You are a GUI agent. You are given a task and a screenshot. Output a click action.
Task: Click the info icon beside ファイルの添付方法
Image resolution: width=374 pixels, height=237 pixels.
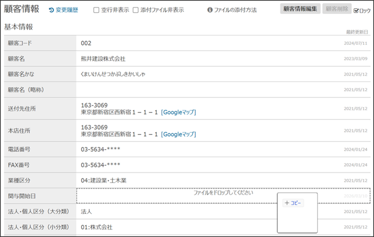(x=210, y=10)
